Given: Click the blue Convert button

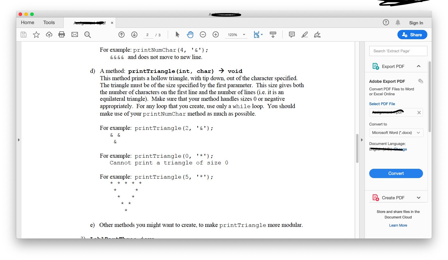Looking at the screenshot, I should pyautogui.click(x=396, y=173).
